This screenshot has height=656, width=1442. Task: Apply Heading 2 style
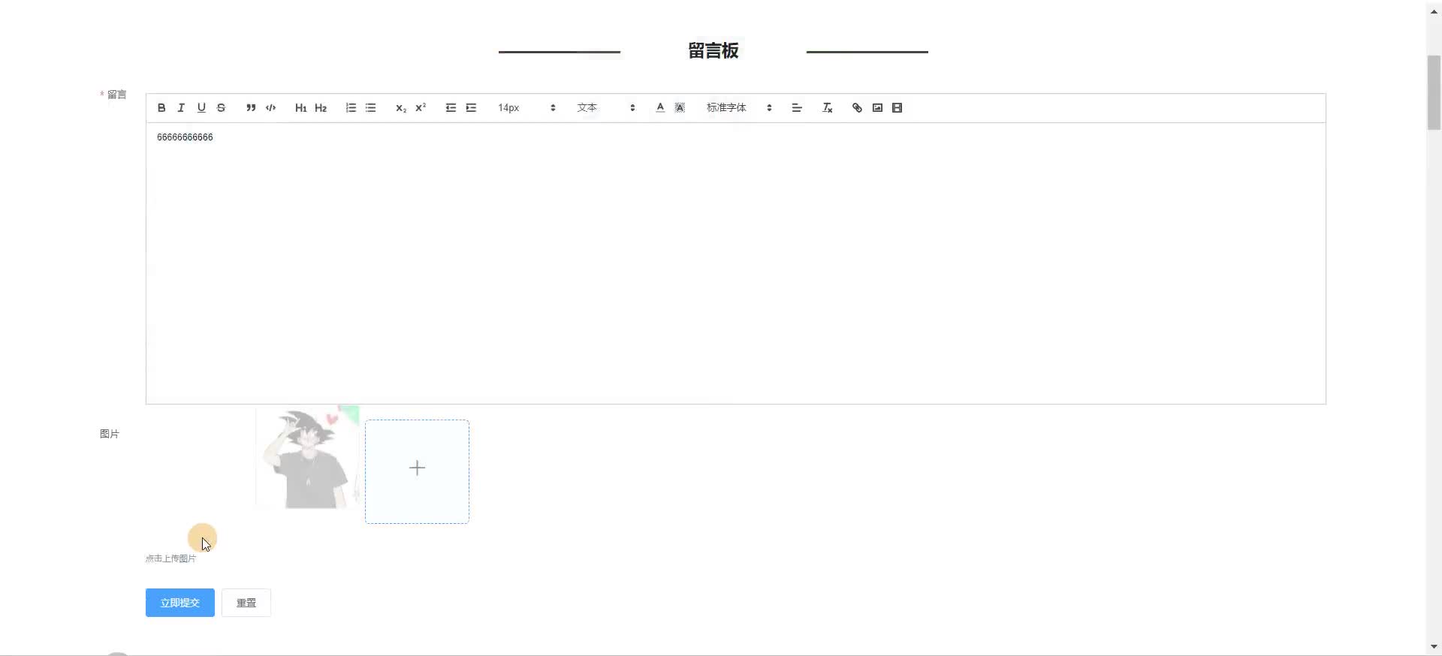pos(321,108)
